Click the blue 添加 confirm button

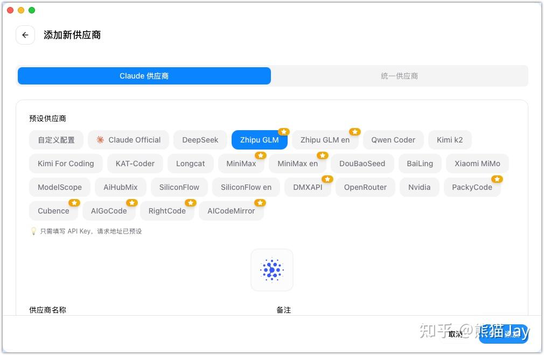click(x=504, y=334)
